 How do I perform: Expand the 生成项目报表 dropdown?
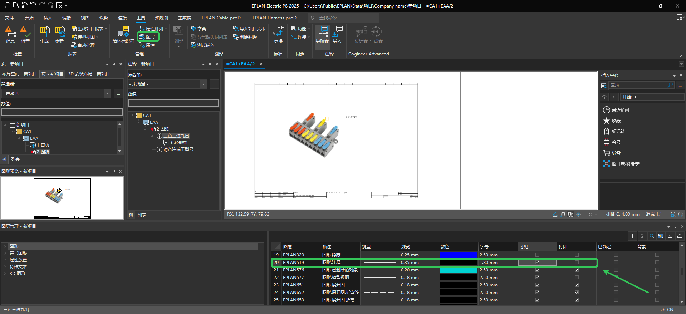coord(106,29)
